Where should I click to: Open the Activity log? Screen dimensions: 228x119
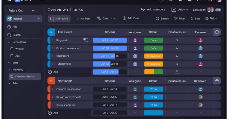[x=179, y=10]
